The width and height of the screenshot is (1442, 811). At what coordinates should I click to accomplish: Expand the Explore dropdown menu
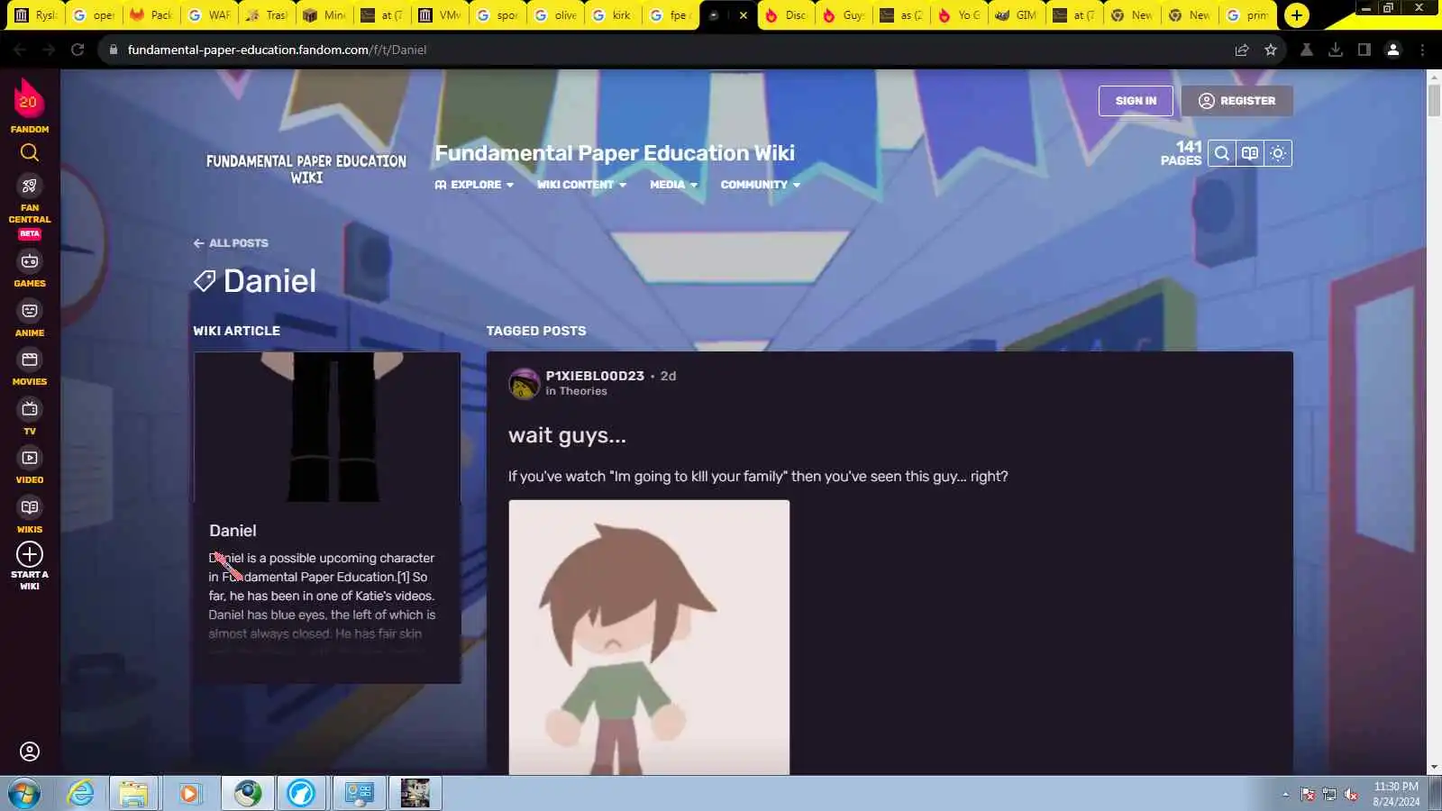(474, 185)
